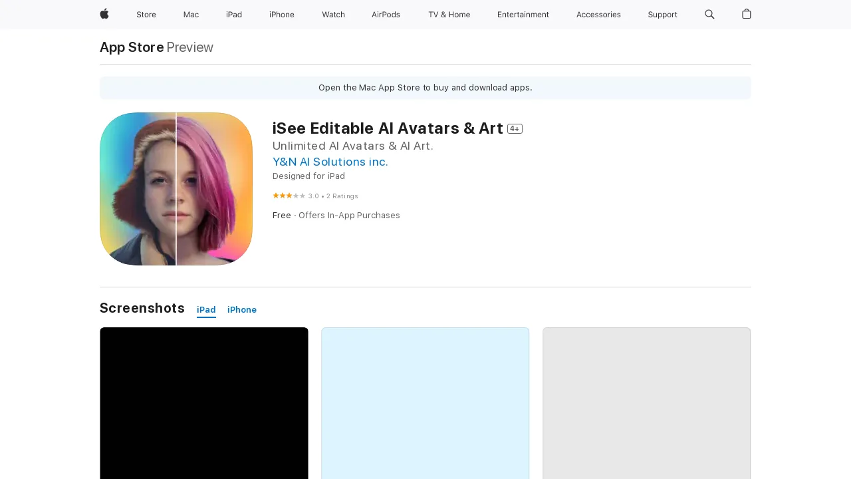Open the Support menu item
Image resolution: width=851 pixels, height=479 pixels.
click(x=663, y=15)
